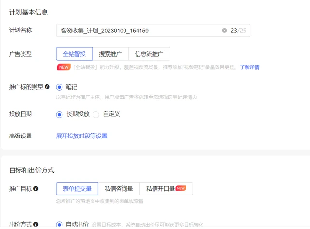
Task: Open the 了解详情 link
Action: click(249, 67)
